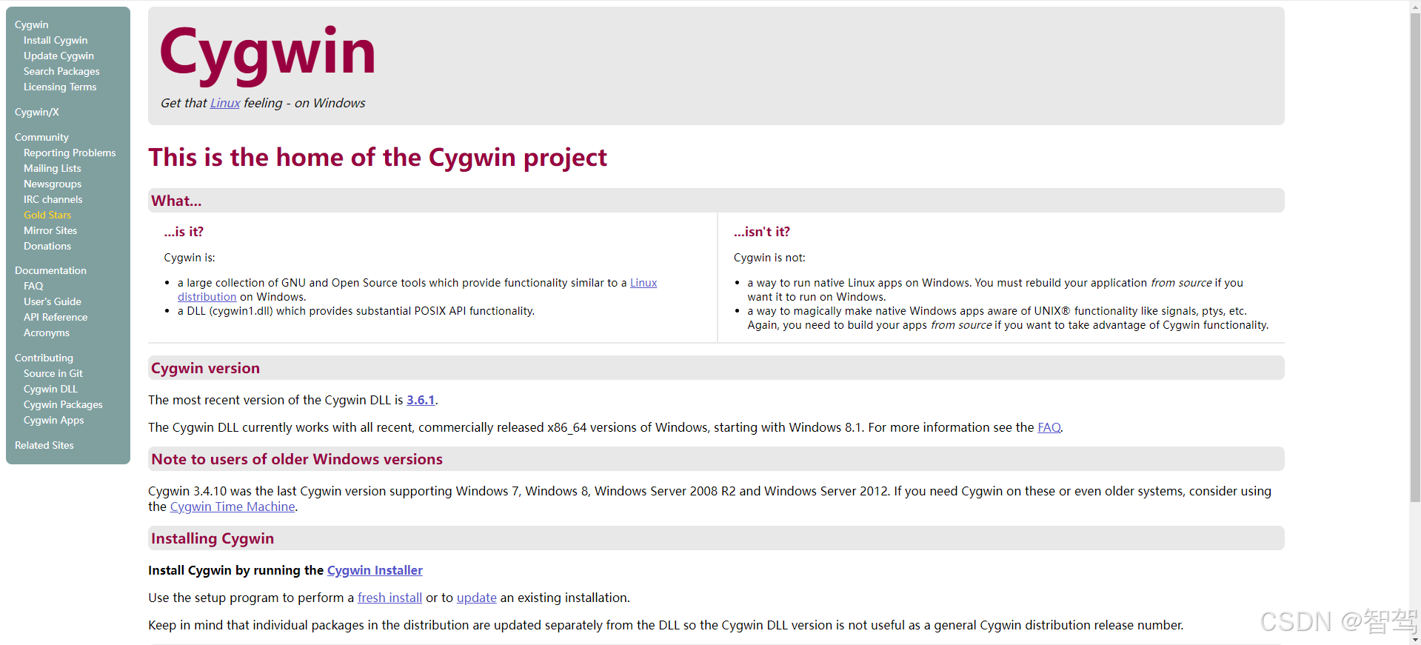Open version 3.6.1 link
This screenshot has width=1421, height=645.
point(421,400)
